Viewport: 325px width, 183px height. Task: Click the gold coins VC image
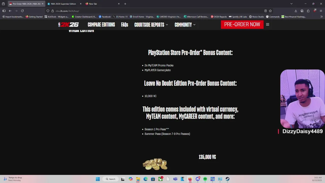pyautogui.click(x=155, y=164)
